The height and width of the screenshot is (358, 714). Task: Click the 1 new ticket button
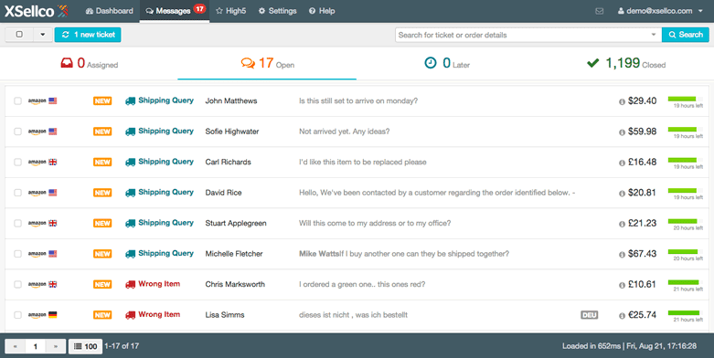click(x=88, y=35)
